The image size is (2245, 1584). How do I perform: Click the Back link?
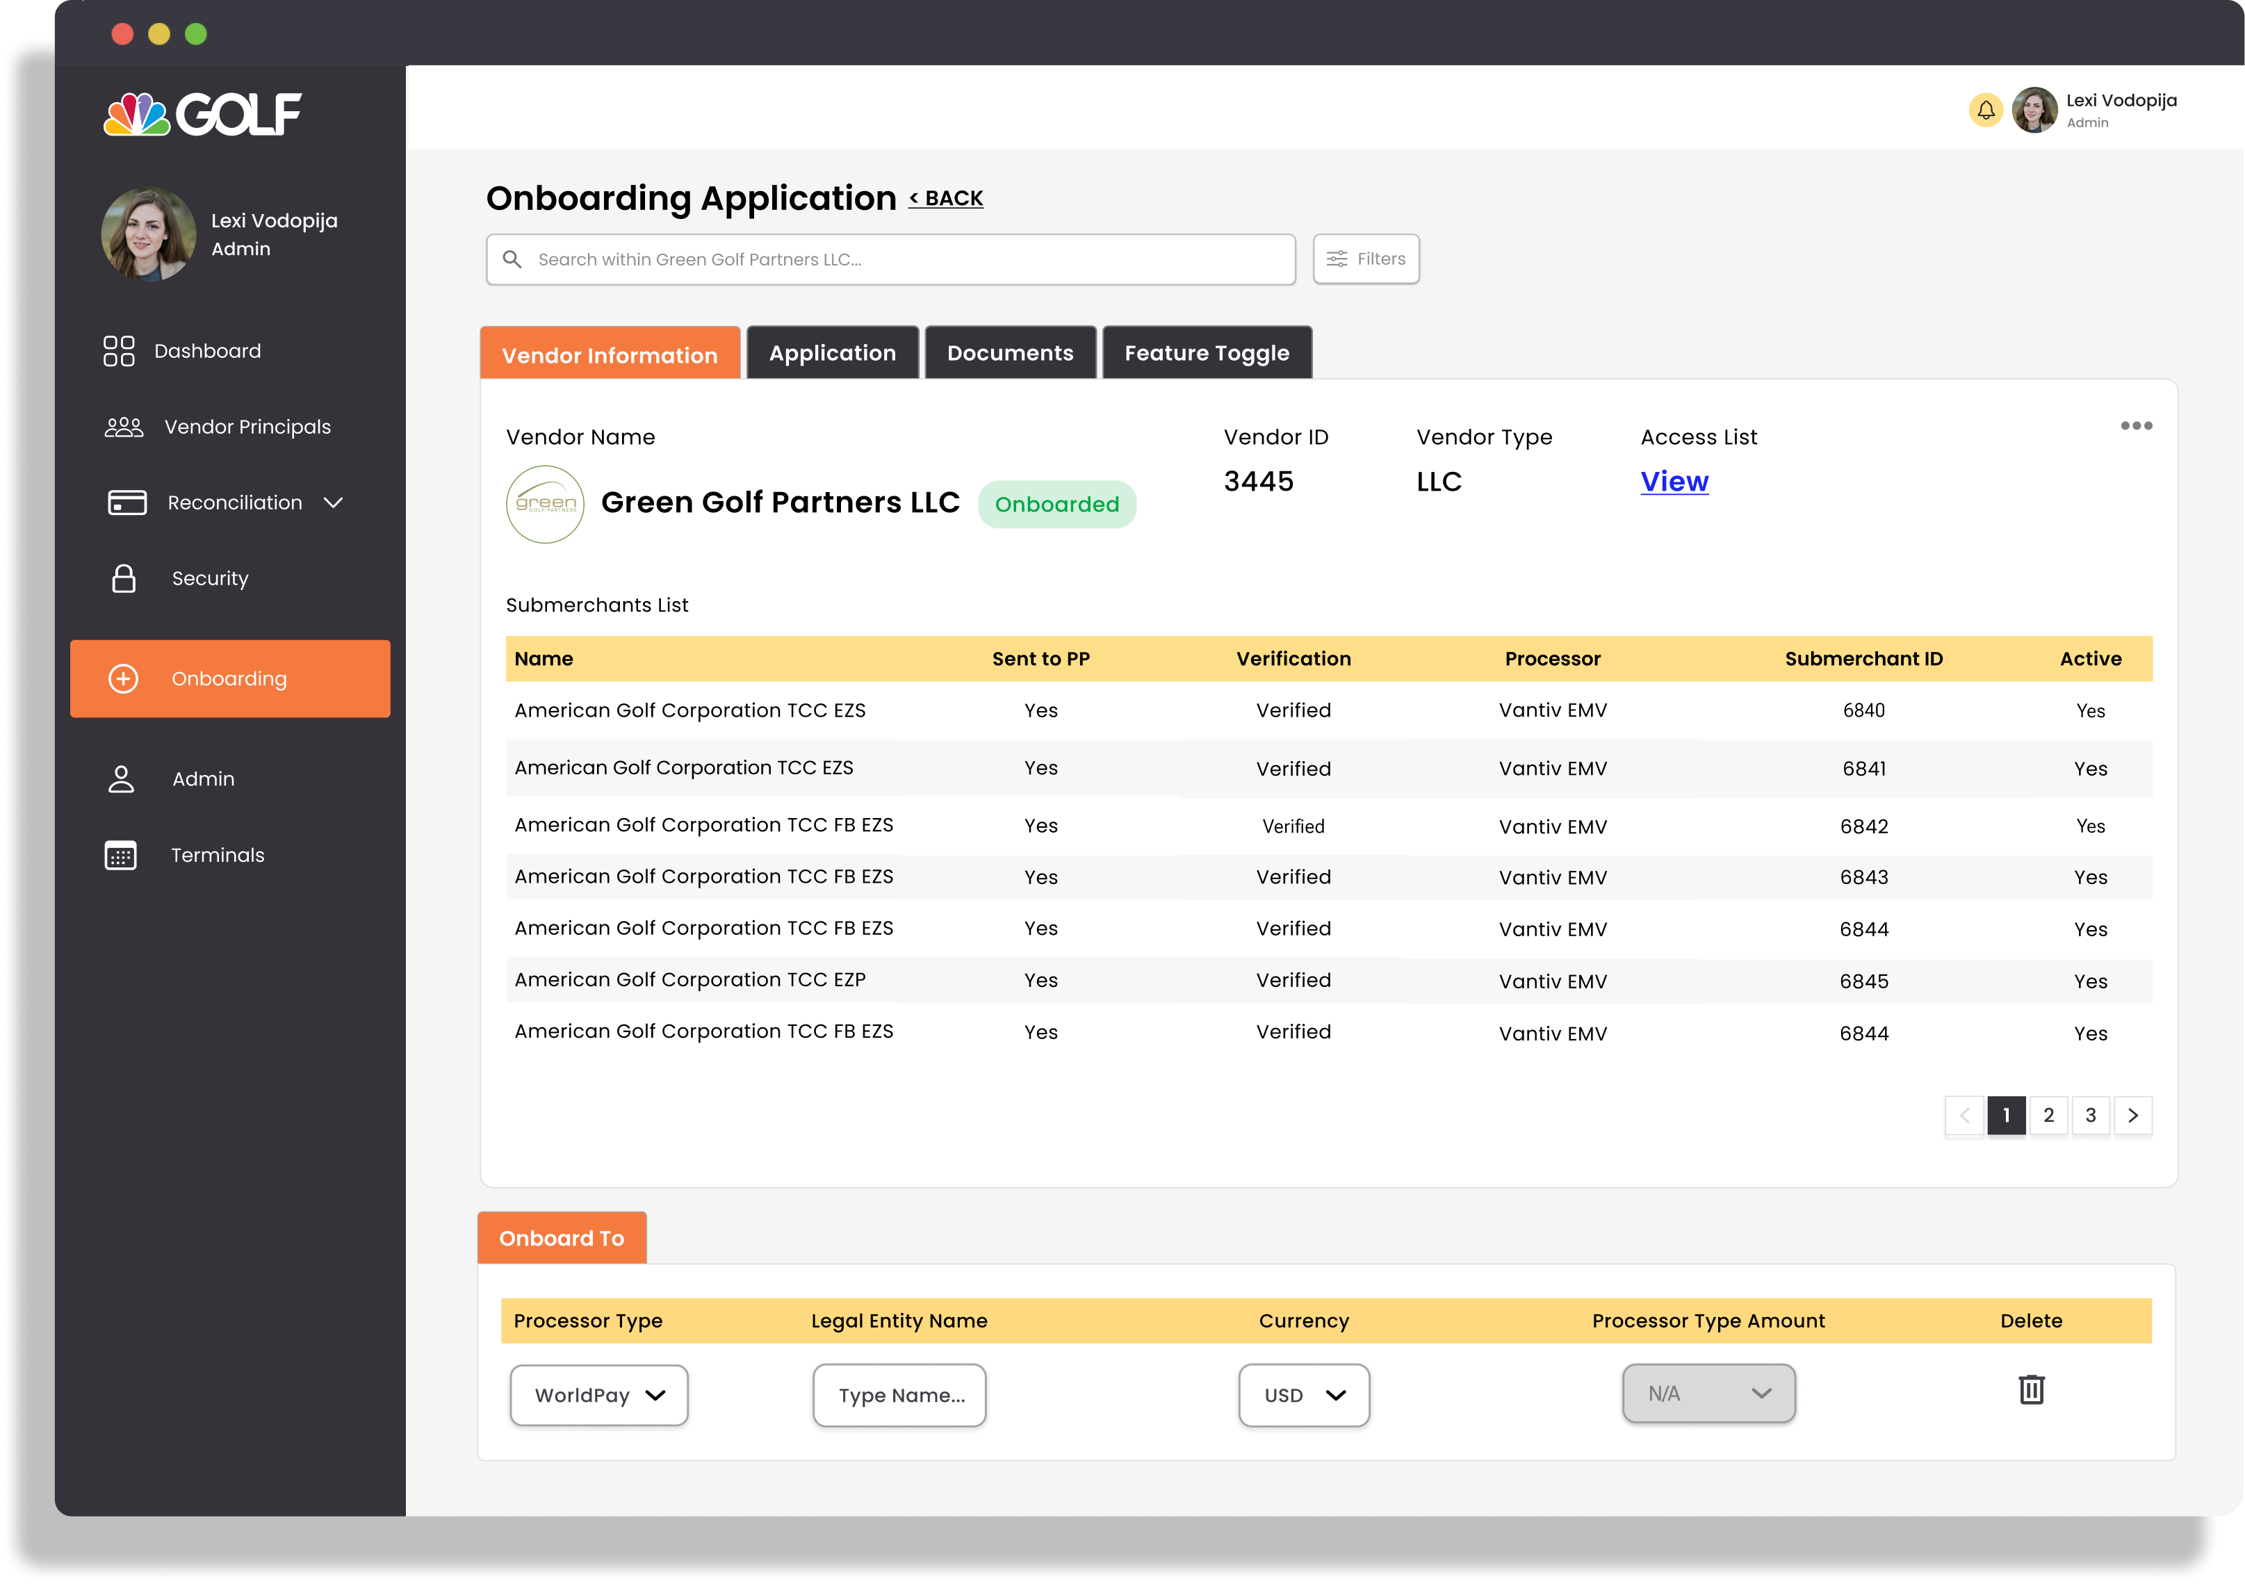[x=947, y=199]
